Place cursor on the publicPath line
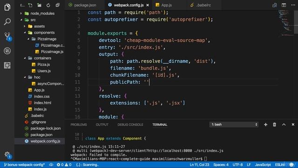This screenshot has width=298, height=168. click(x=129, y=82)
